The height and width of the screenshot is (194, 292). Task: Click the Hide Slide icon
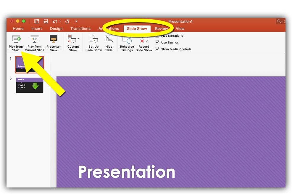[x=109, y=39]
